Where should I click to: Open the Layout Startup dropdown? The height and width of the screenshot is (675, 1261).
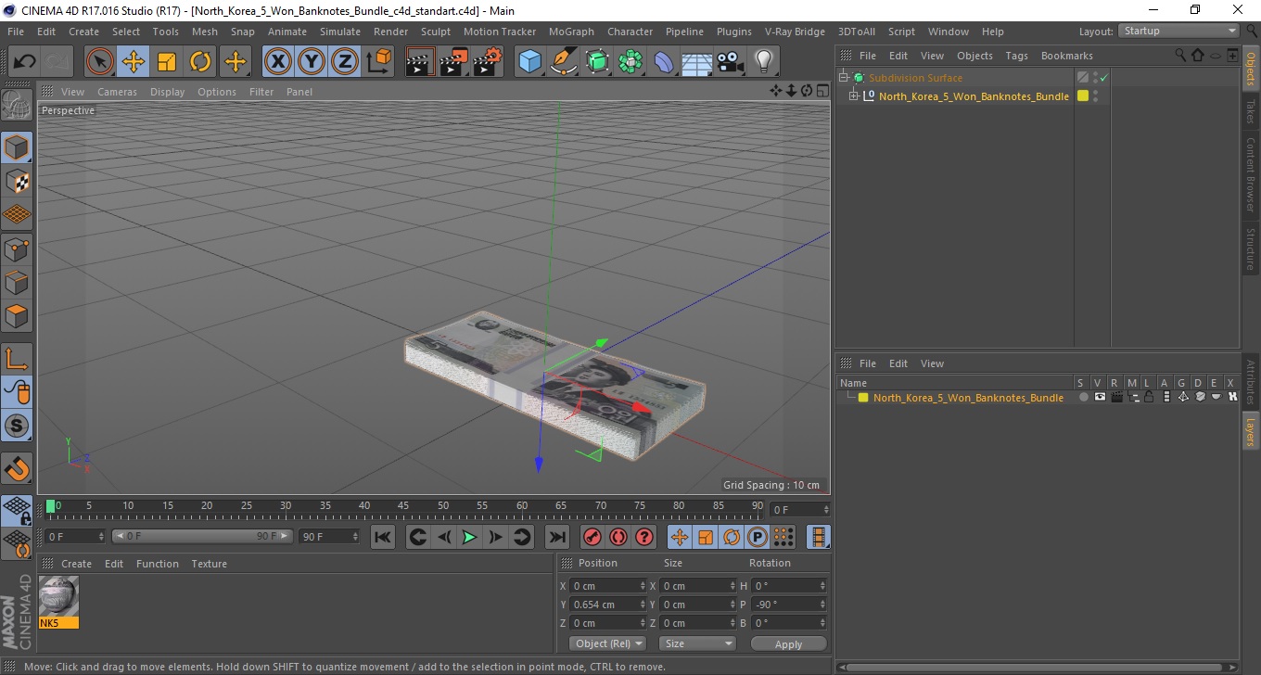click(1178, 31)
